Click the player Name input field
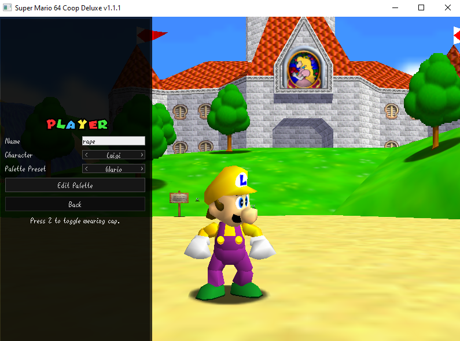460x341 pixels. pyautogui.click(x=113, y=141)
